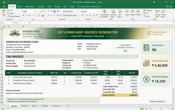175x110 pixels.
Task: Open the Patients sheet tab
Action: 24,106
